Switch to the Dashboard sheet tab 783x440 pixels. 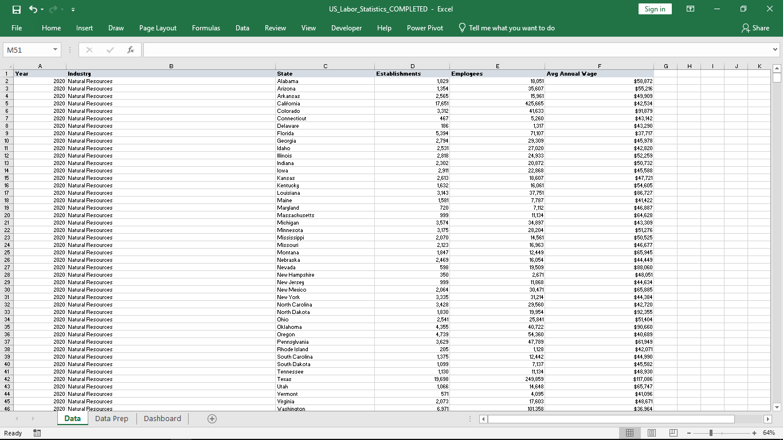point(162,419)
